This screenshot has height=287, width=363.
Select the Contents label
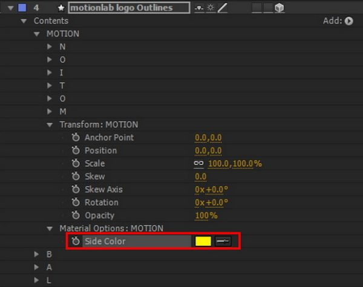[51, 21]
